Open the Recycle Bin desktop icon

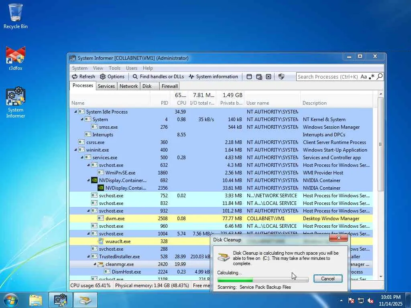(x=16, y=16)
